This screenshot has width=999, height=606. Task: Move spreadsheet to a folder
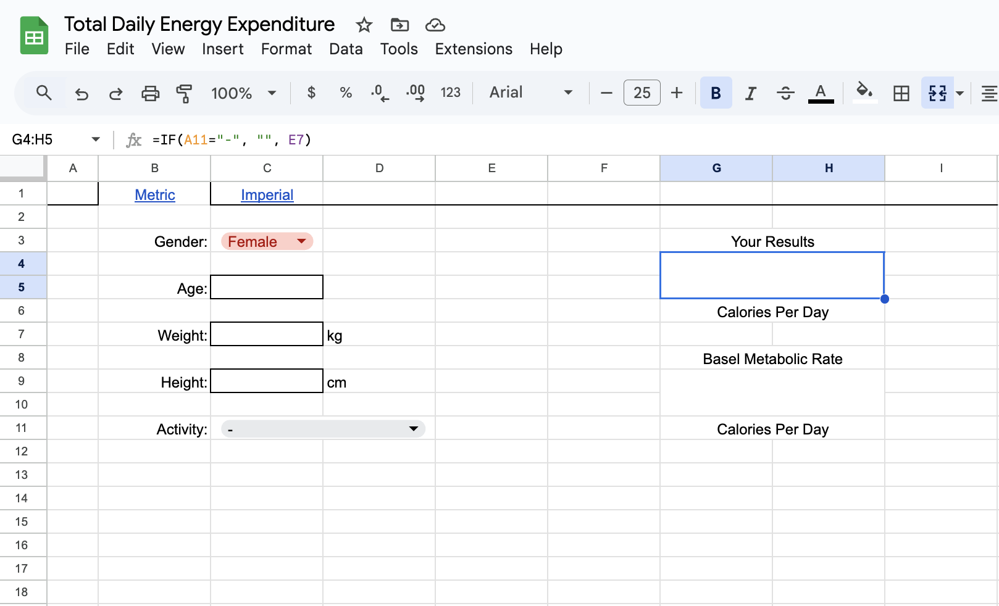coord(400,25)
